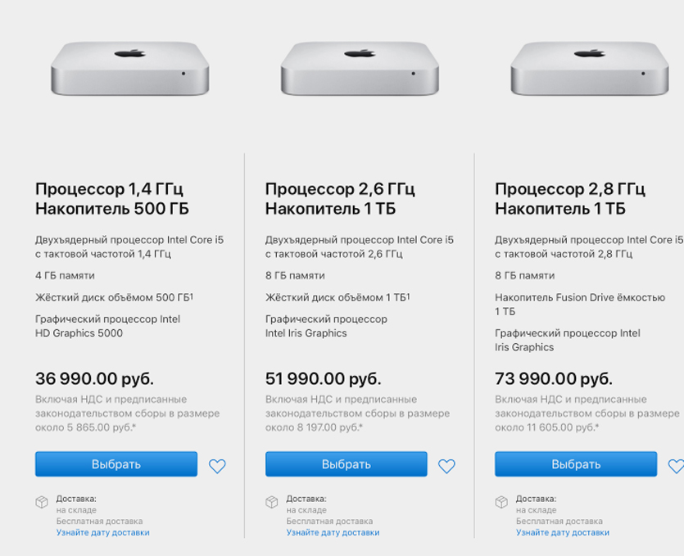Open Узнайте дату доставки for 1,4 ГГц model
Screen dimensions: 684x556
(x=103, y=532)
